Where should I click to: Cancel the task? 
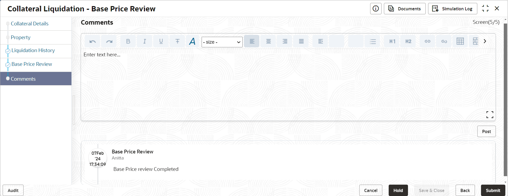tap(371, 190)
